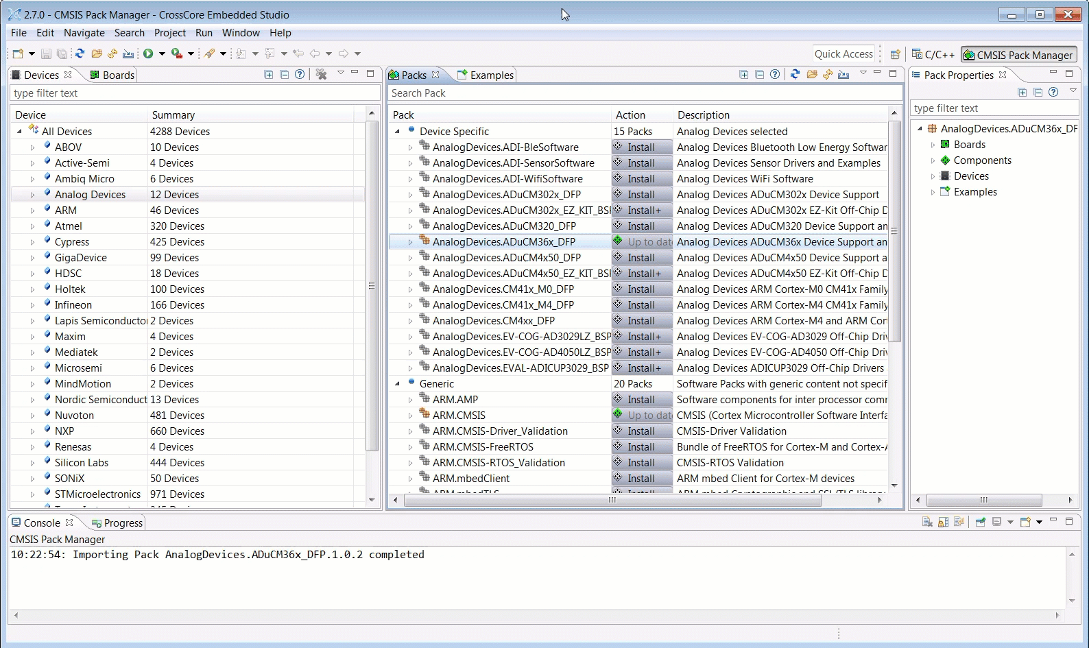The height and width of the screenshot is (648, 1089).
Task: Click the Devices view vertical scrollbar
Action: click(372, 286)
